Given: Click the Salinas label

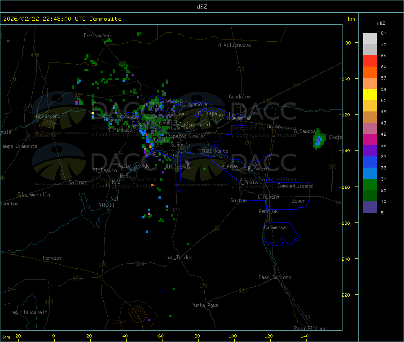Looking at the screenshot, I should [x=78, y=182].
